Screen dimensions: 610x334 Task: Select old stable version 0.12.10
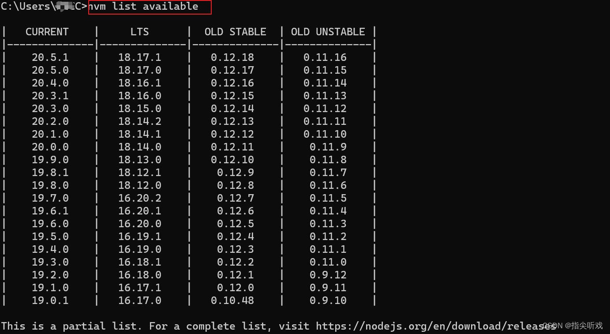pyautogui.click(x=232, y=160)
